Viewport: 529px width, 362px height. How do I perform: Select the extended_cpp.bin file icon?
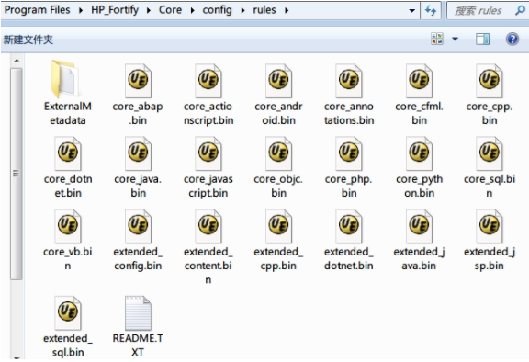click(278, 226)
